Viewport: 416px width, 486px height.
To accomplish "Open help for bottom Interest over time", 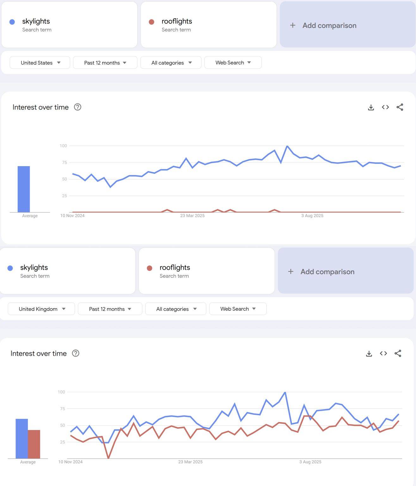I will point(76,353).
